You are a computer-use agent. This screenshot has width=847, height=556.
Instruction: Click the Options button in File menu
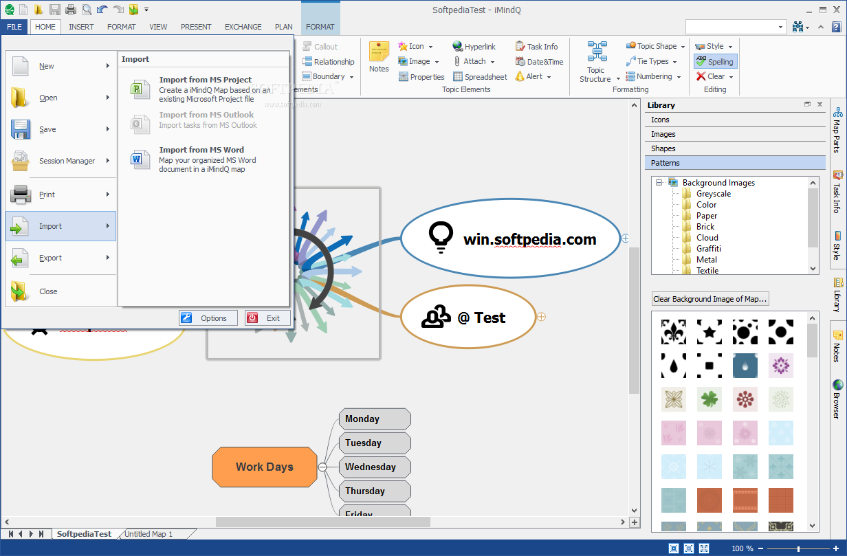[x=208, y=318]
